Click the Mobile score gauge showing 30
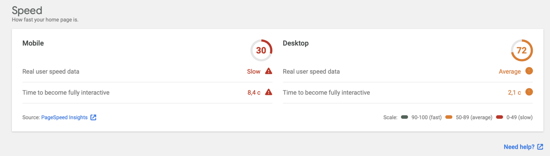550x156 pixels. [x=261, y=50]
